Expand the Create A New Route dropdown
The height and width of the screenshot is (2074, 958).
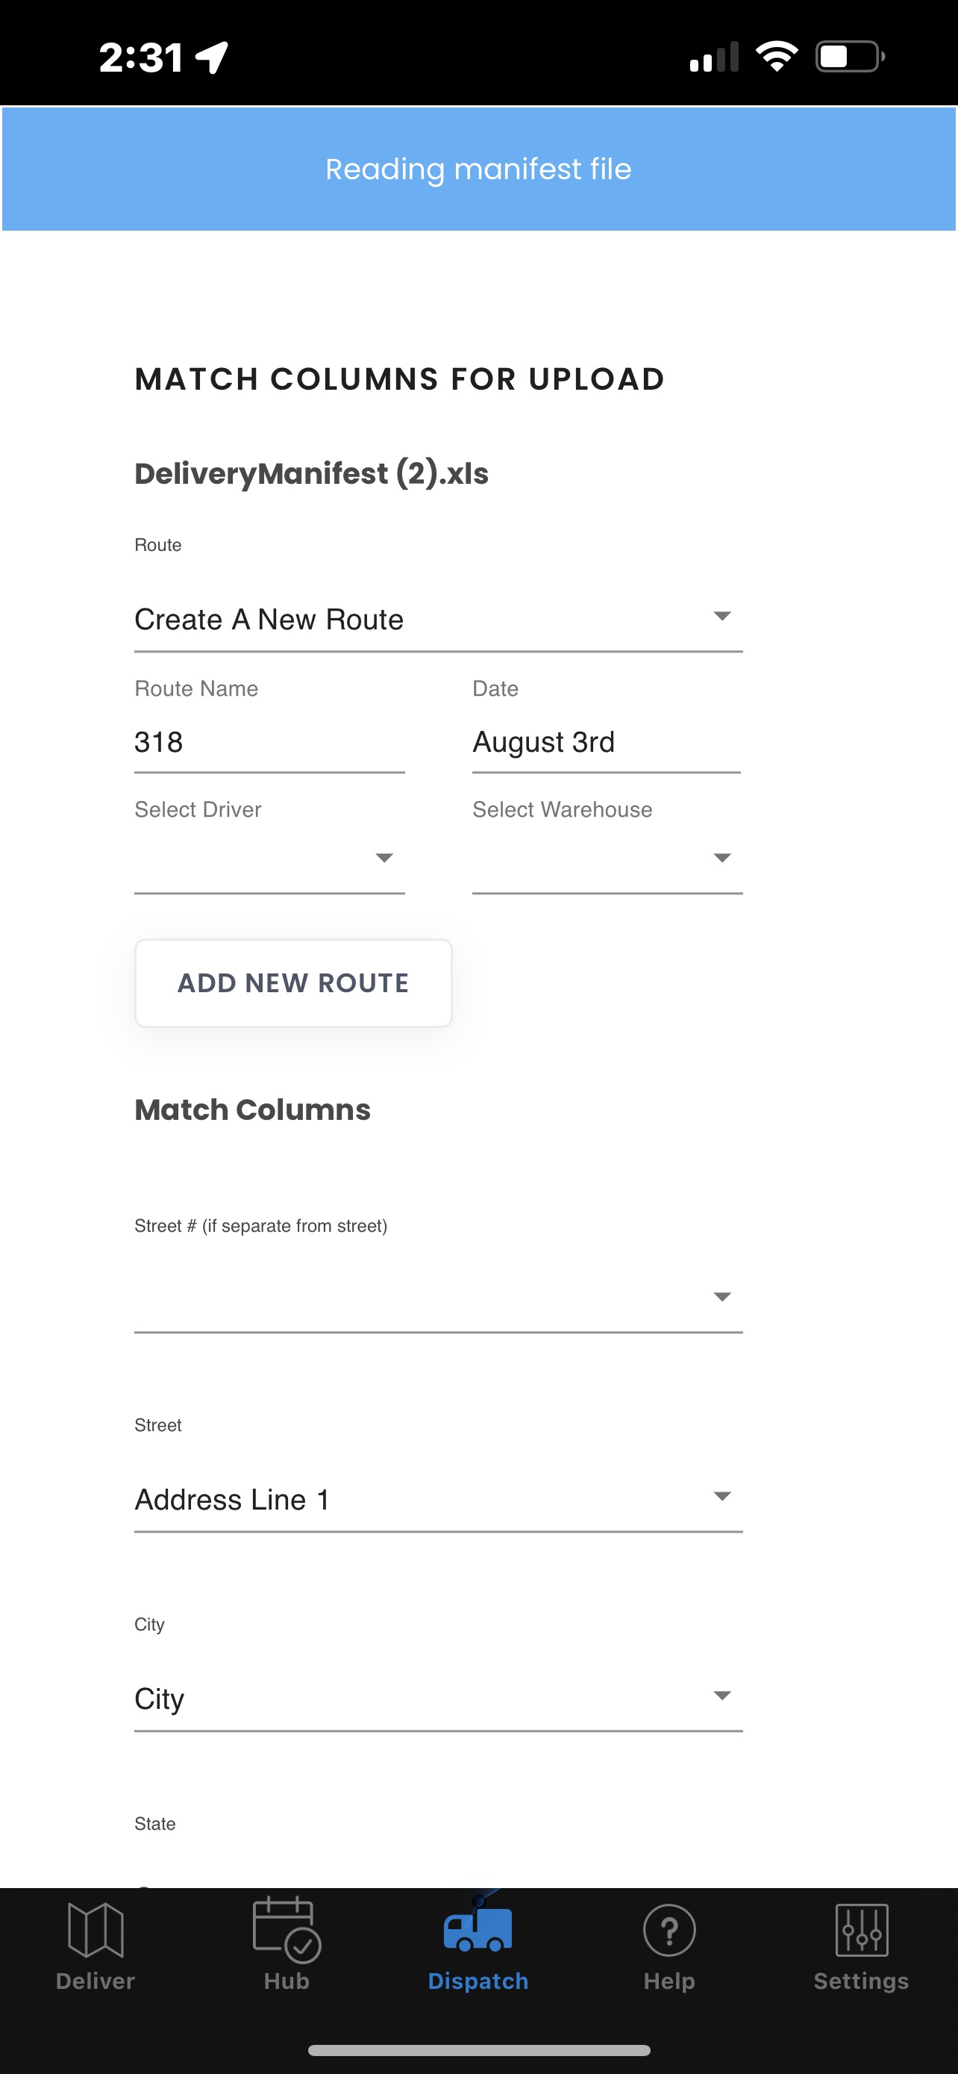click(439, 619)
